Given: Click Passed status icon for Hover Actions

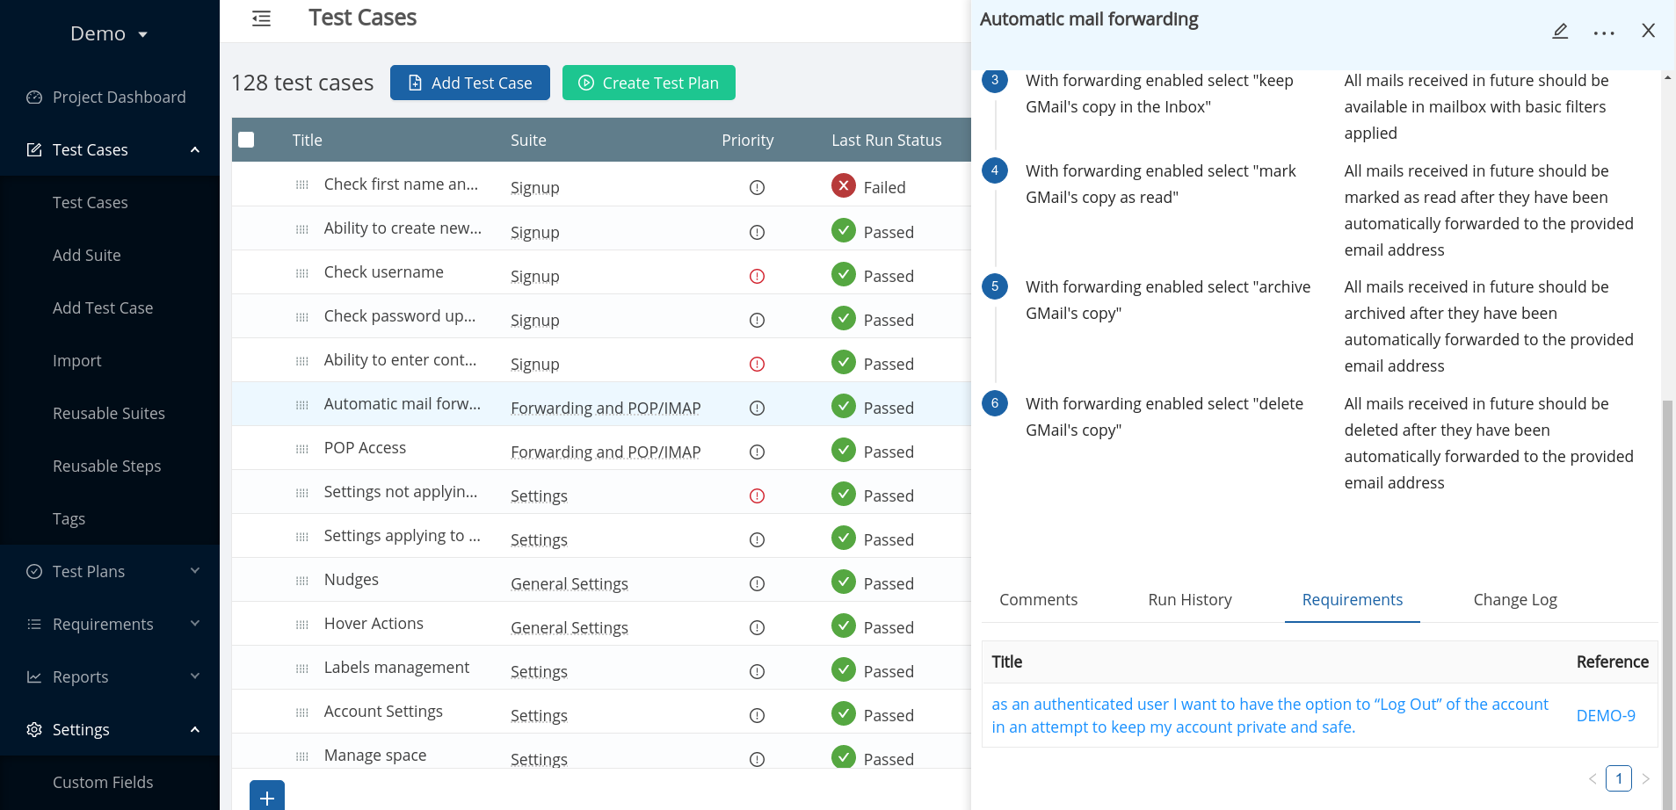Looking at the screenshot, I should [x=844, y=626].
